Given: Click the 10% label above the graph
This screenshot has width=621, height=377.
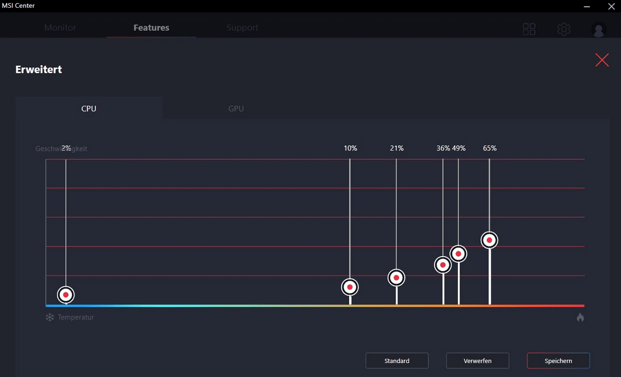Looking at the screenshot, I should coord(350,148).
